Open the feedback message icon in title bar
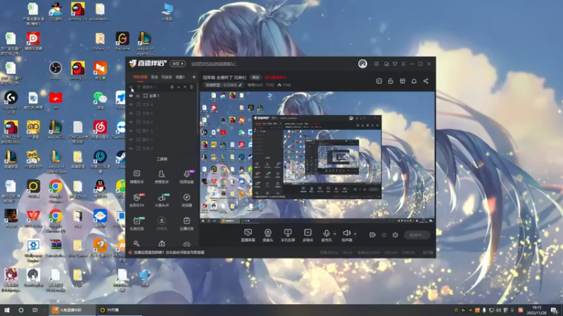 (x=377, y=64)
